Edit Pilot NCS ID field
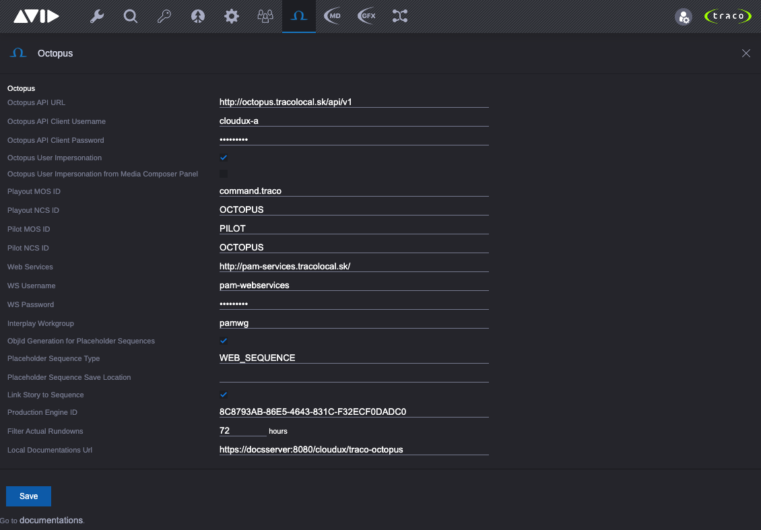The height and width of the screenshot is (530, 761). click(354, 248)
